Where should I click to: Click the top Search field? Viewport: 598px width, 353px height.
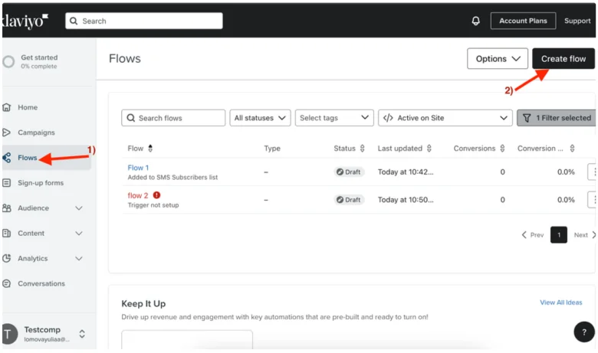click(144, 21)
